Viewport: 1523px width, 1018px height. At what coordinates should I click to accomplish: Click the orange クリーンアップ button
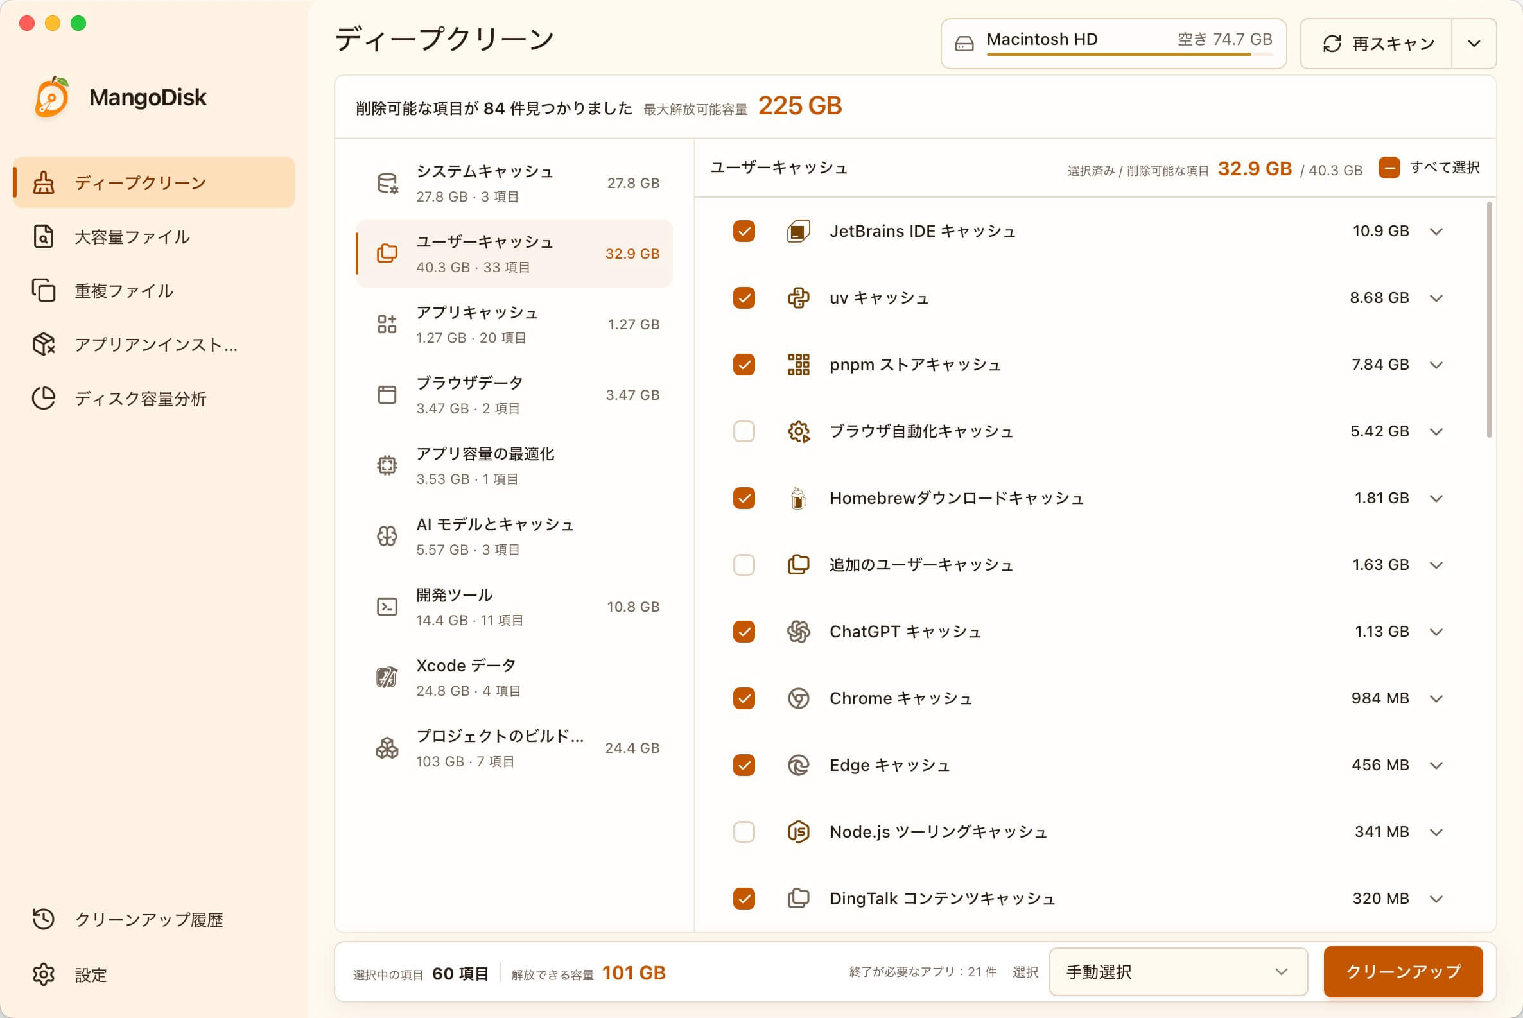[x=1403, y=972]
